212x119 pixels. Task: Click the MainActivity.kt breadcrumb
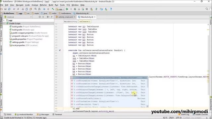click(x=81, y=13)
